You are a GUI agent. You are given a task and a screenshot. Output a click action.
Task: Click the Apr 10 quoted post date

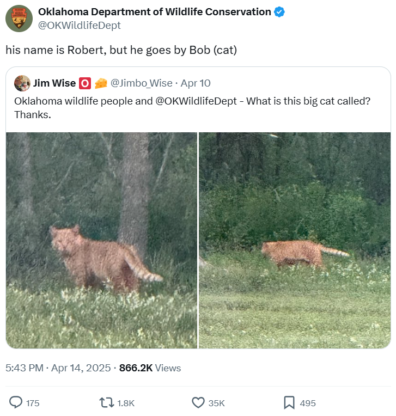[196, 83]
